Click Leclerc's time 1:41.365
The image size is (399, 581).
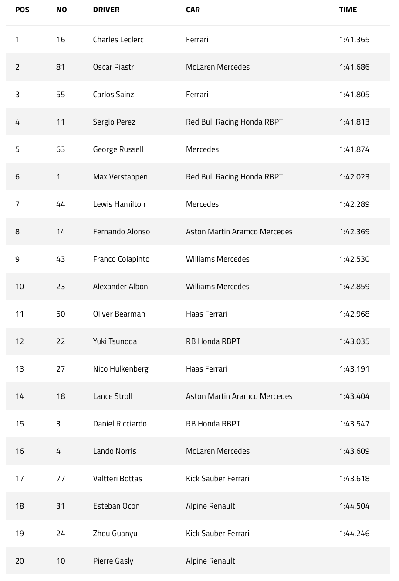click(x=354, y=40)
